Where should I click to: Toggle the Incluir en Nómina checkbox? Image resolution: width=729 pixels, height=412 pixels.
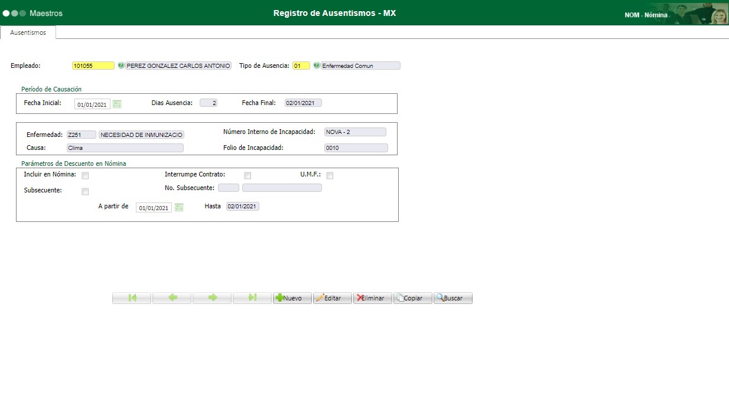click(x=85, y=175)
